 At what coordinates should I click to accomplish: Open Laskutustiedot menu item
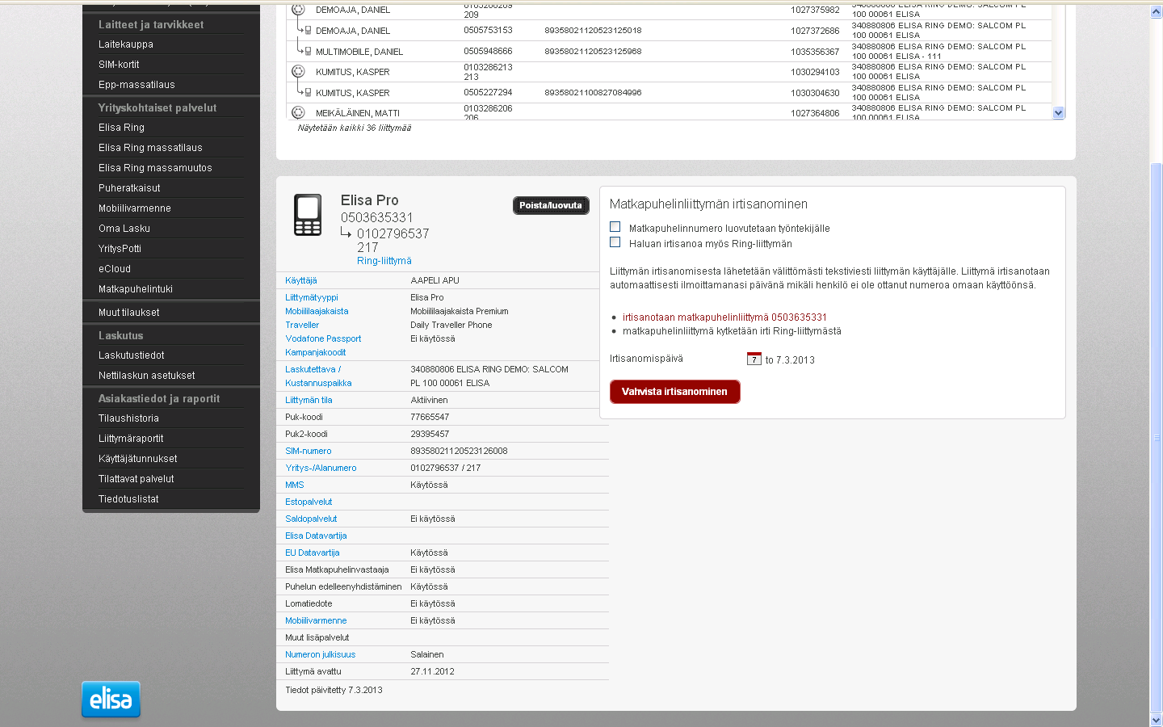point(132,355)
